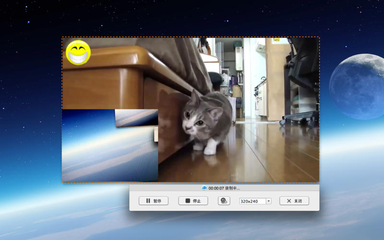Image resolution: width=384 pixels, height=240 pixels.
Task: Click the blue camera icon beside the timer
Action: (x=204, y=188)
